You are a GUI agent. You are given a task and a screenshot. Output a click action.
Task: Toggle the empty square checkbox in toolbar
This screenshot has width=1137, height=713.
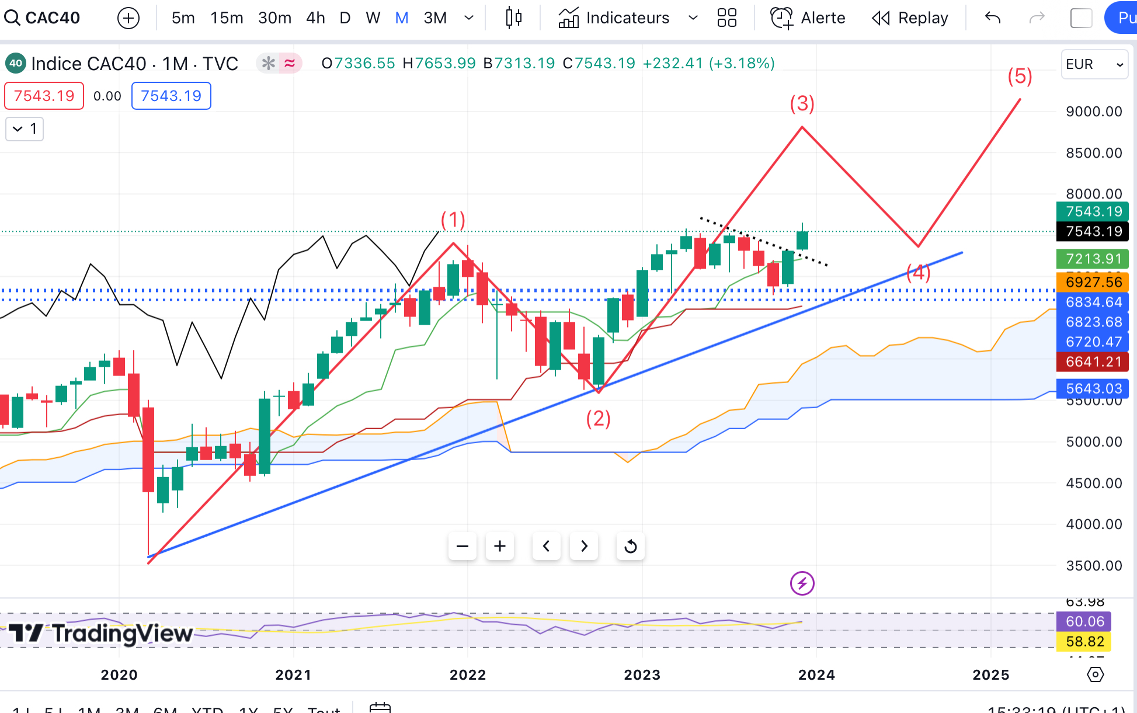(x=1081, y=18)
